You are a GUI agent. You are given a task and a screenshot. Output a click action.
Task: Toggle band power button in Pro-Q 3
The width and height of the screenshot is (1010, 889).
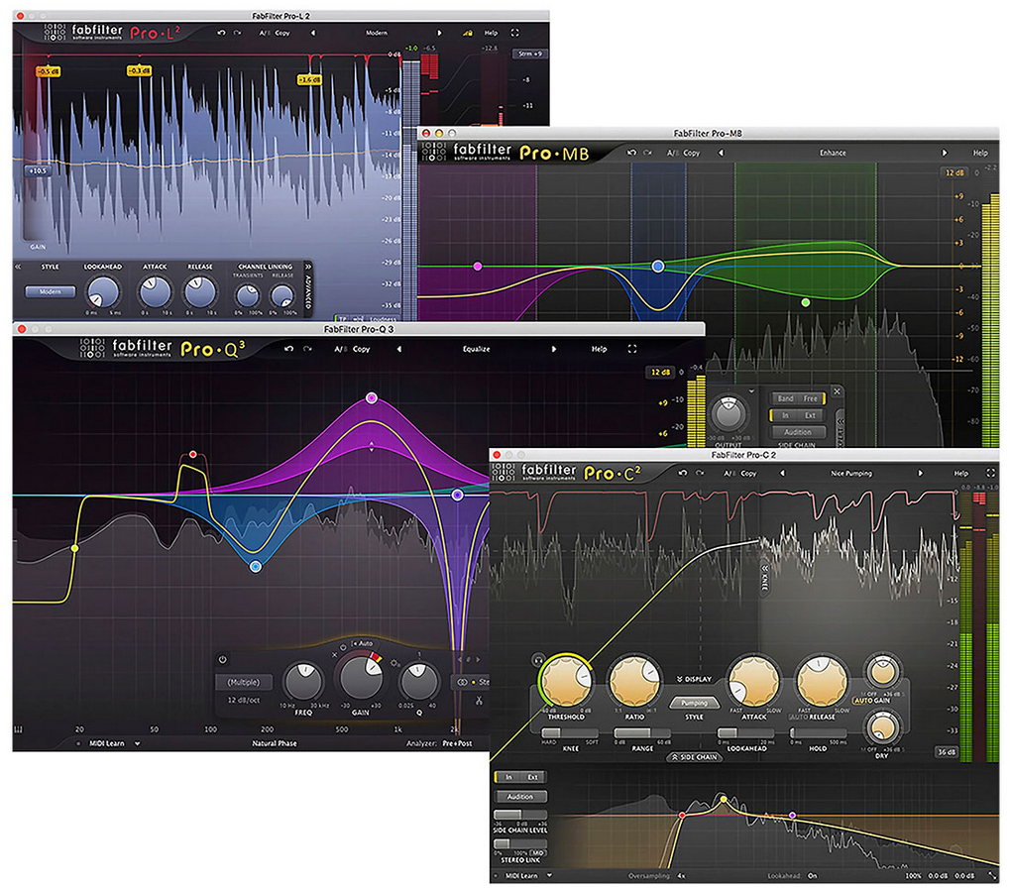point(223,660)
